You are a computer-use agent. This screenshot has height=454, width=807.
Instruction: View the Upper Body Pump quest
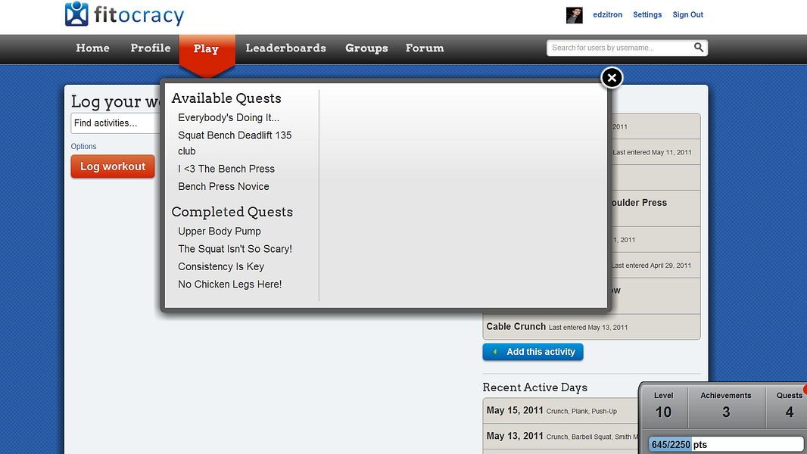pos(220,232)
